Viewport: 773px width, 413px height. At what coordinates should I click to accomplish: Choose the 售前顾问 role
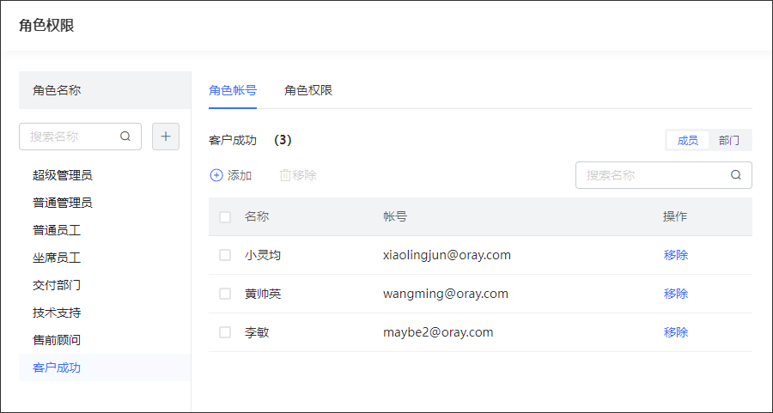point(57,340)
